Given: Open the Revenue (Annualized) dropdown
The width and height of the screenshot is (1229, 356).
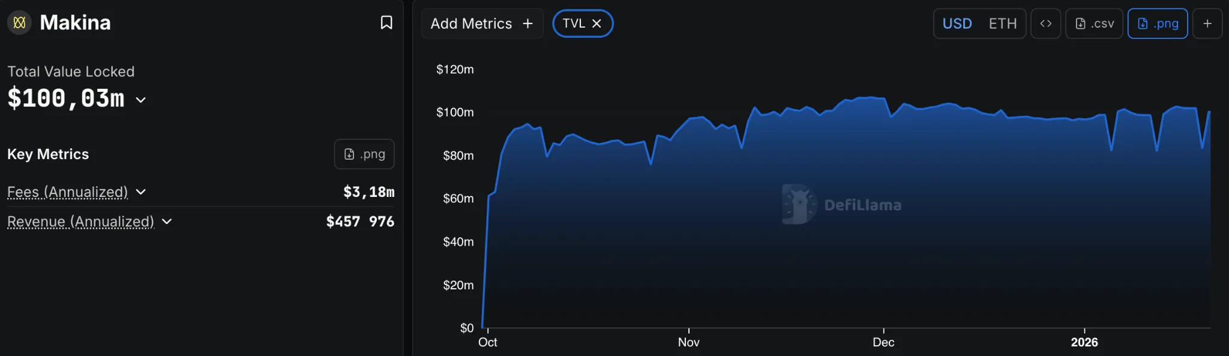Looking at the screenshot, I should click(166, 222).
